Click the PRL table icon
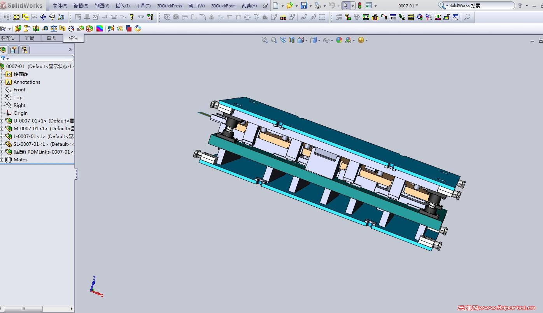This screenshot has width=543, height=313. 455,17
